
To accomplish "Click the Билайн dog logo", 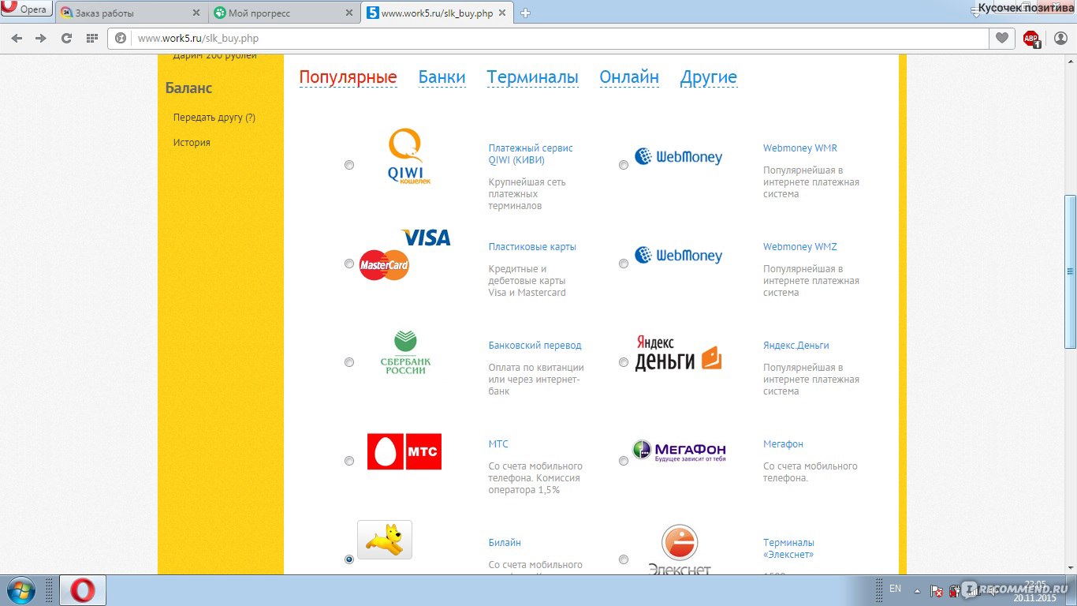I will click(x=385, y=540).
